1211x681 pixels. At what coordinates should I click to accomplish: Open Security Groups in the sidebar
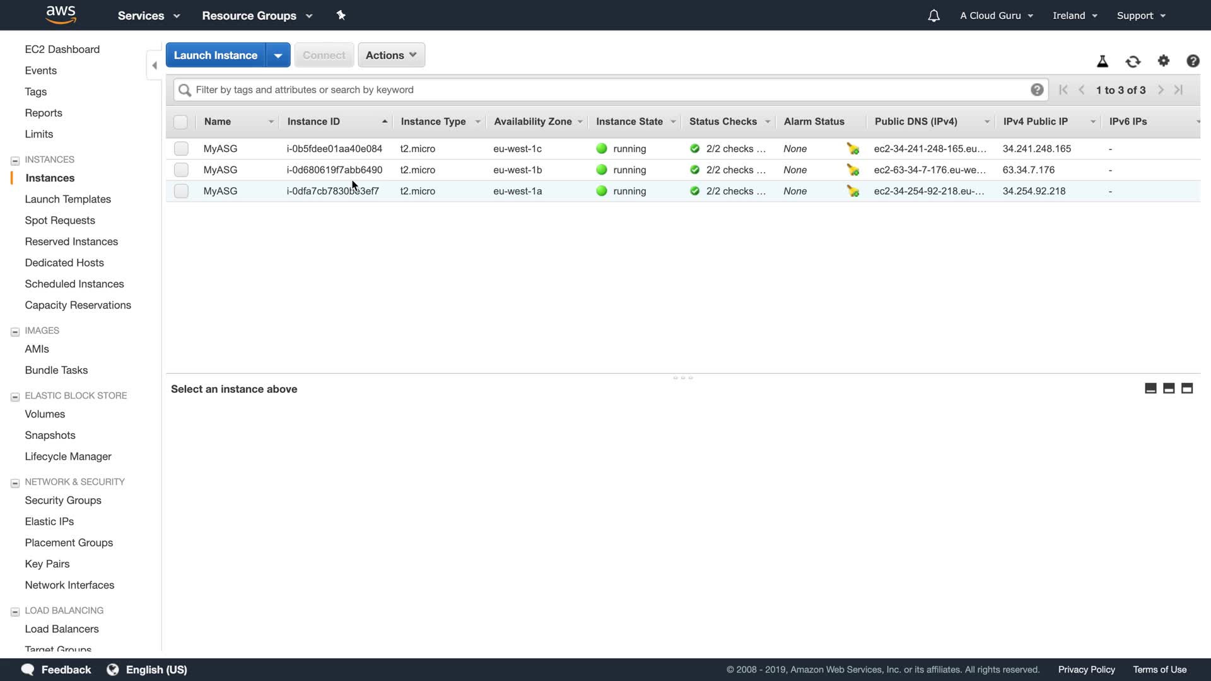(63, 500)
